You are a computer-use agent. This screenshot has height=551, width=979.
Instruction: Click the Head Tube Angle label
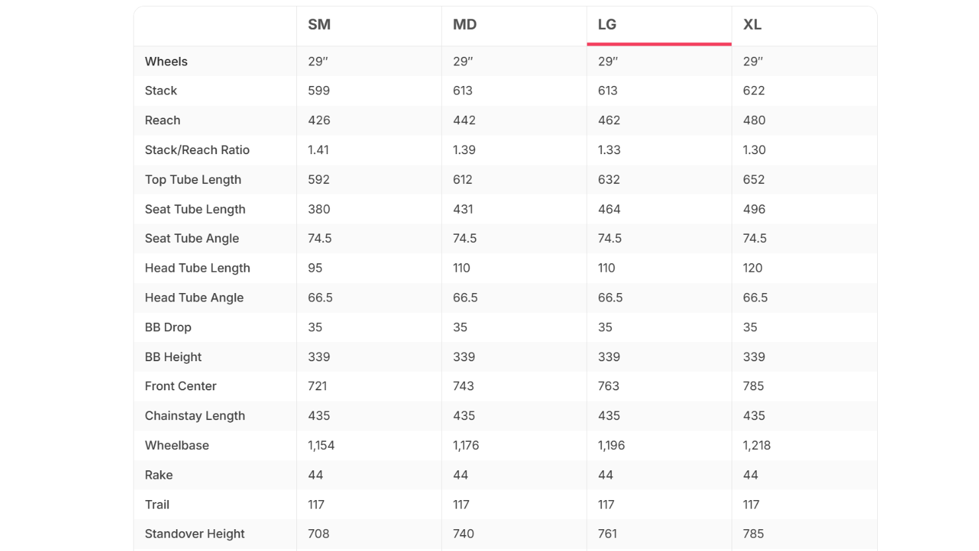(194, 298)
